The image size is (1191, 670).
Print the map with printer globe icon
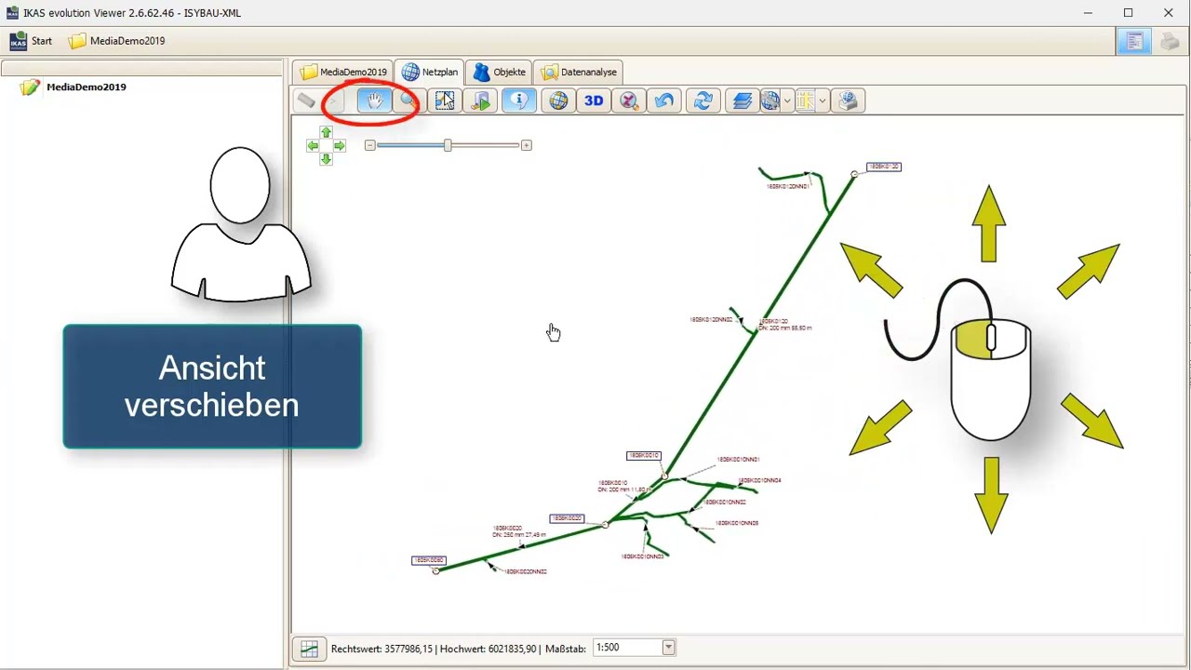(848, 100)
